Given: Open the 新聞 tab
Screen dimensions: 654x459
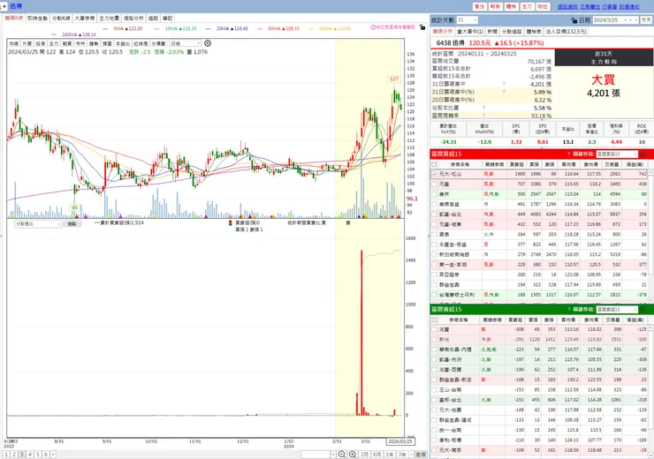Looking at the screenshot, I should pos(492,32).
